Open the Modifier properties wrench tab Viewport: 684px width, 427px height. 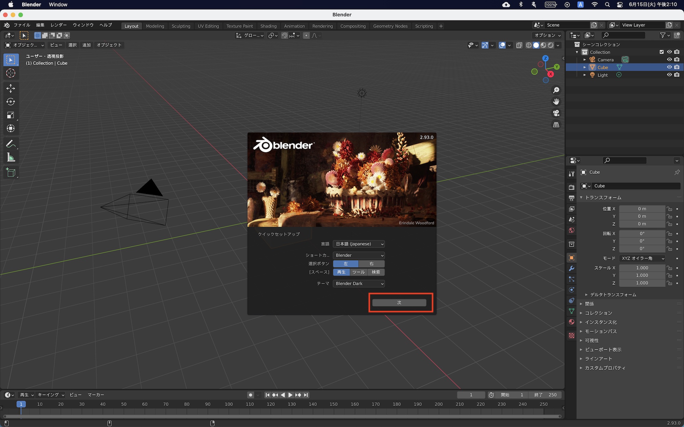coord(571,268)
